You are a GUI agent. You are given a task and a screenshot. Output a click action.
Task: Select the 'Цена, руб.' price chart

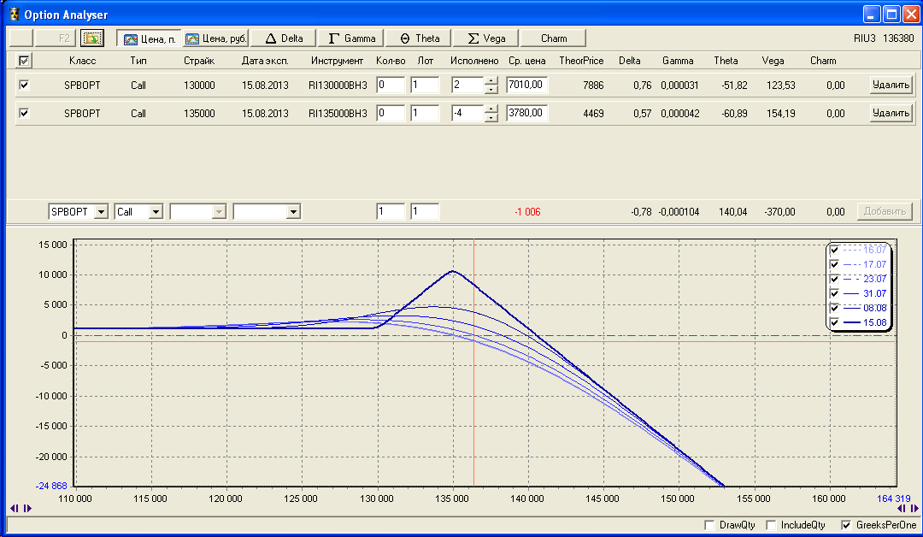click(216, 38)
